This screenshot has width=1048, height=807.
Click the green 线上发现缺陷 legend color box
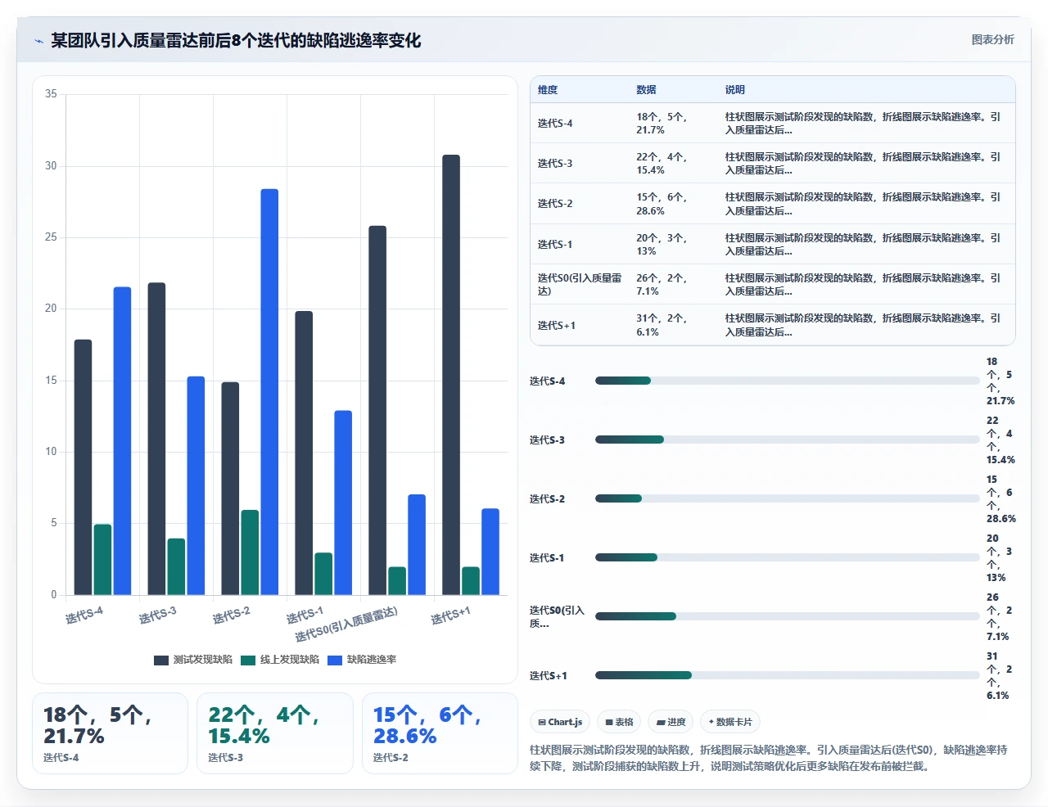(x=248, y=660)
